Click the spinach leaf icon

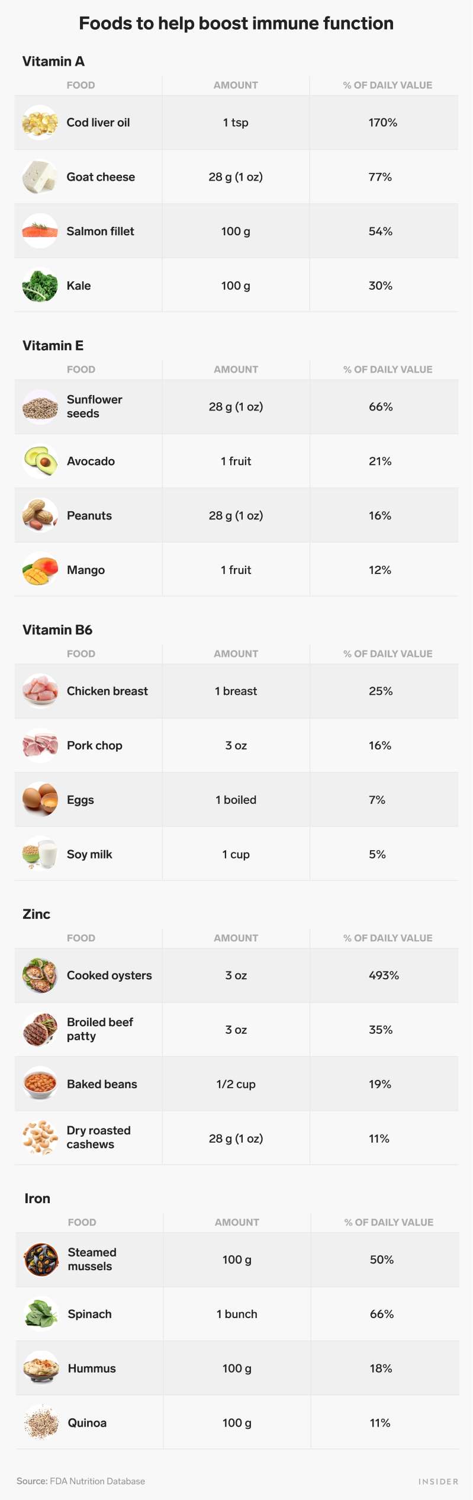[41, 1314]
